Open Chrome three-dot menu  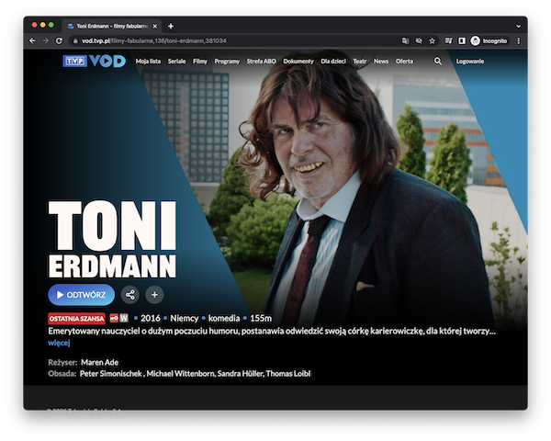pyautogui.click(x=519, y=41)
